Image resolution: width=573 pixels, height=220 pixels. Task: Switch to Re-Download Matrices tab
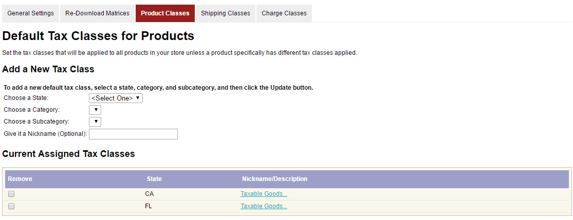point(98,13)
